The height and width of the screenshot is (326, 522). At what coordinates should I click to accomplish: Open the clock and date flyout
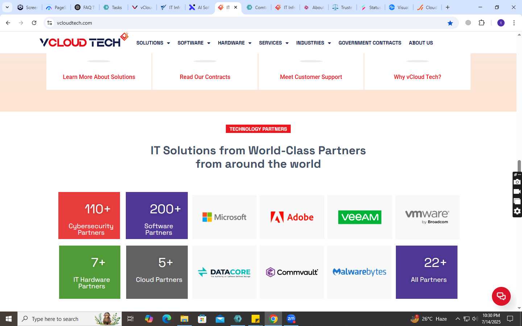click(491, 319)
